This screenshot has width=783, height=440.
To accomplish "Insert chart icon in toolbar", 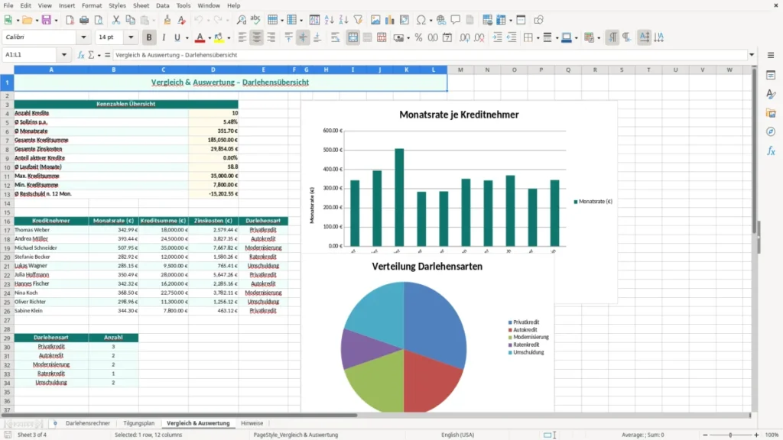I will 390,20.
